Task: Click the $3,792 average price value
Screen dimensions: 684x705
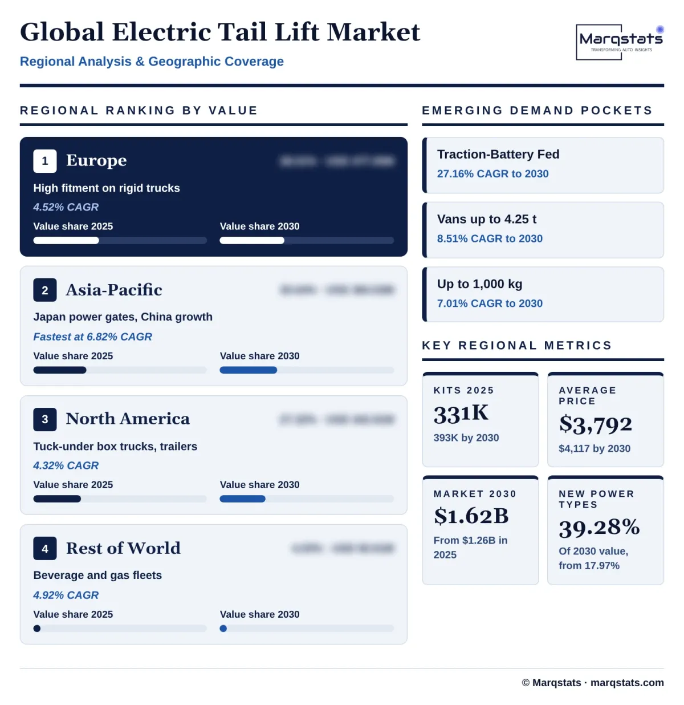Action: coord(596,424)
